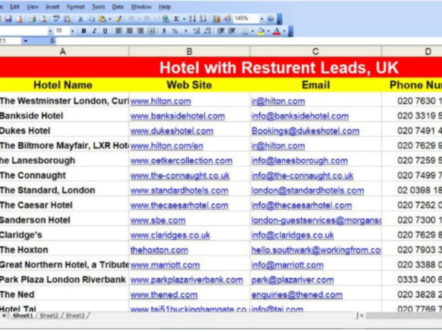442x332 pixels.
Task: Select column C header
Action: coord(316,51)
